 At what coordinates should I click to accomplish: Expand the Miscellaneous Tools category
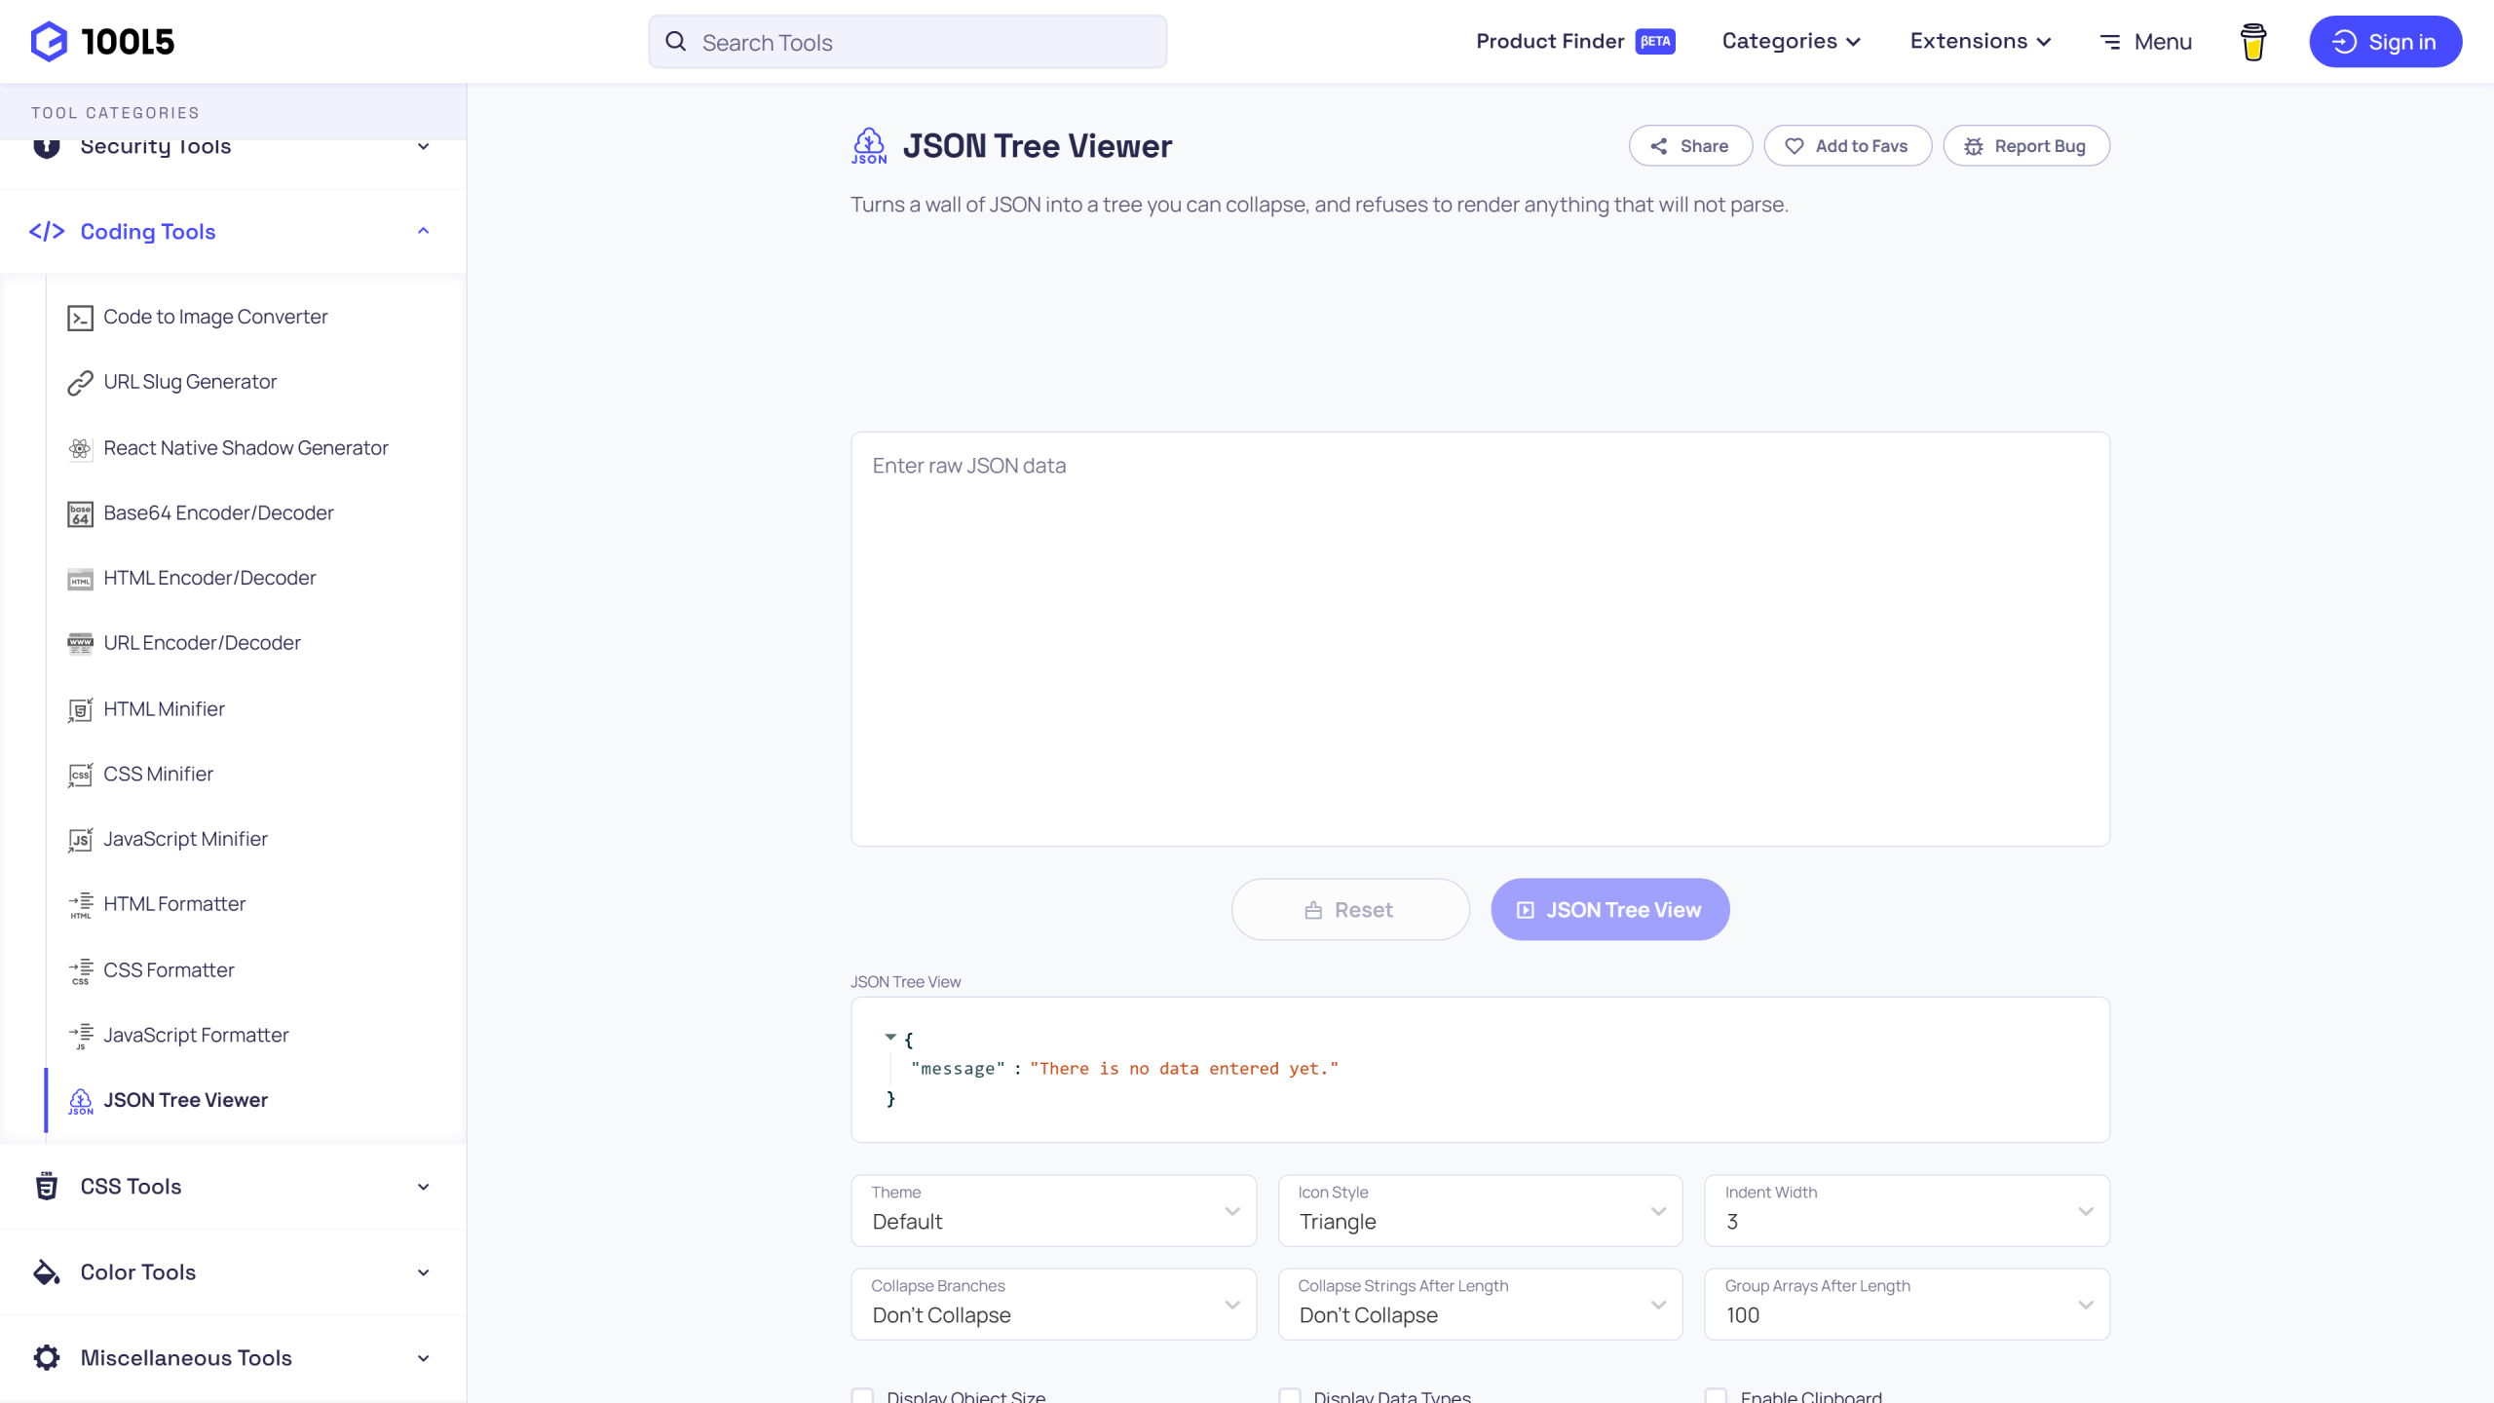point(233,1358)
